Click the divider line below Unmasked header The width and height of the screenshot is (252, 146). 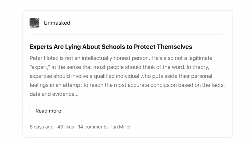coord(128,34)
